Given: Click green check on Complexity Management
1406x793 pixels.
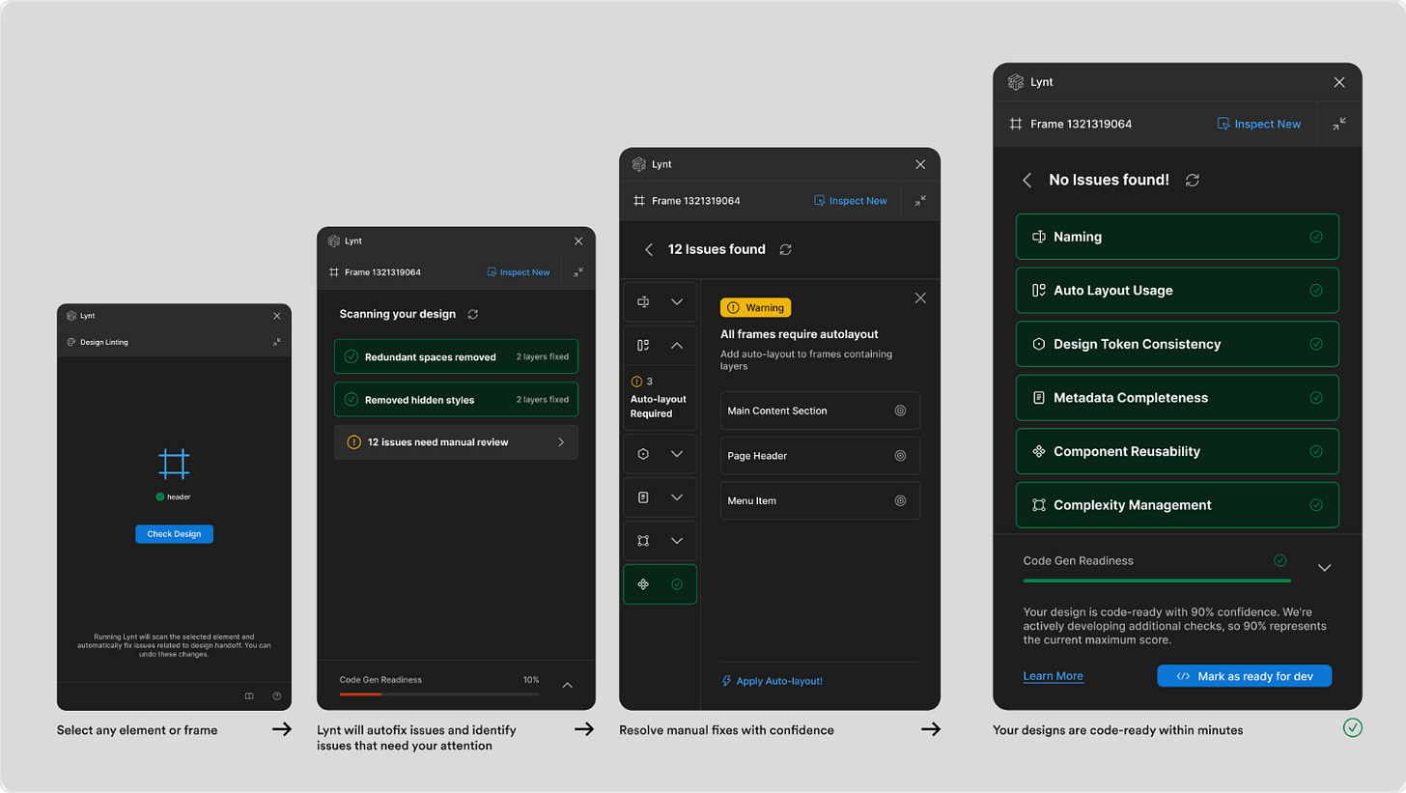Looking at the screenshot, I should click(1316, 504).
